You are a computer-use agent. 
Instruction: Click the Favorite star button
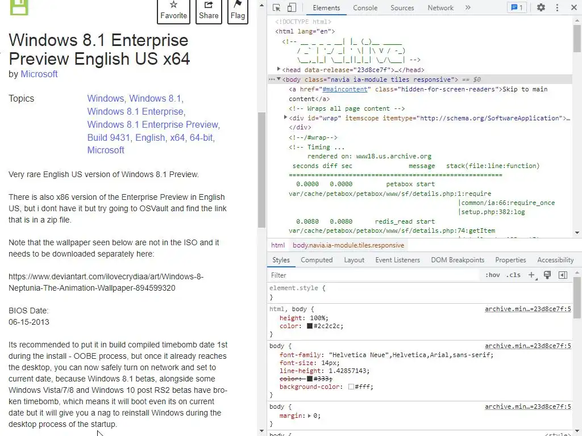[173, 11]
